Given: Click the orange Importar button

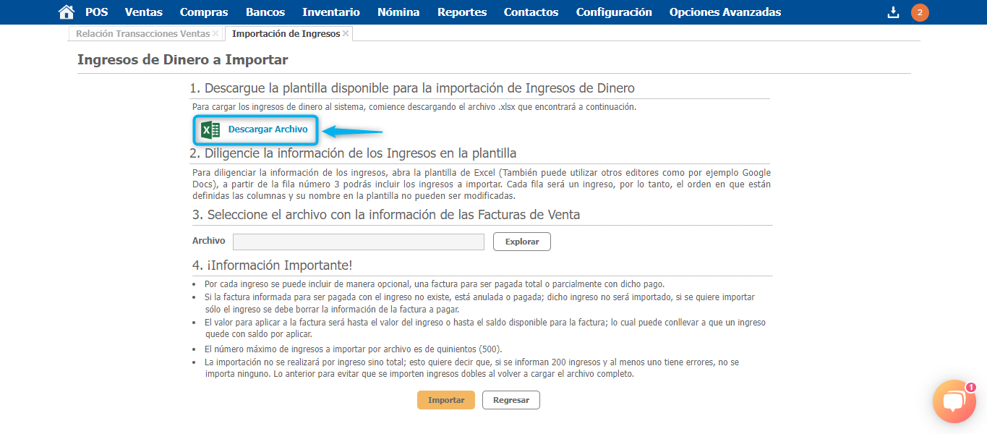Looking at the screenshot, I should point(445,400).
